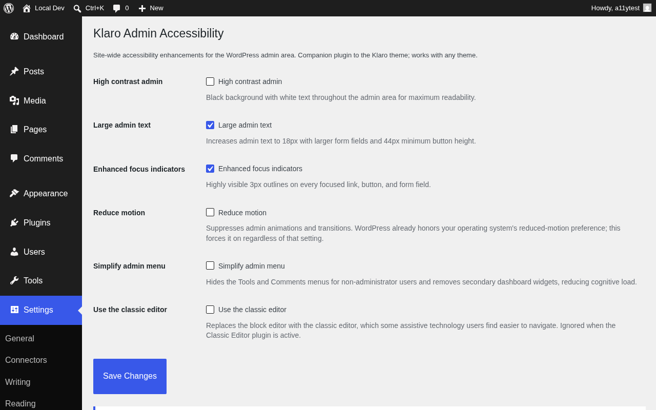Open the Tools menu label

point(33,281)
